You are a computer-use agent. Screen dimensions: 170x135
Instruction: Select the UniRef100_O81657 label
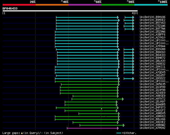click(152, 76)
